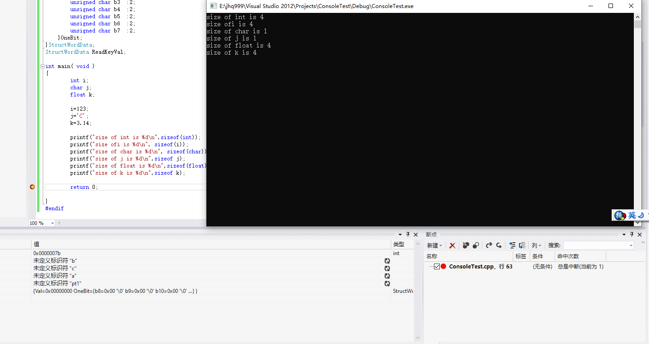This screenshot has width=649, height=344.
Task: Maximize the ConsoleTest.exe console window
Action: 611,6
